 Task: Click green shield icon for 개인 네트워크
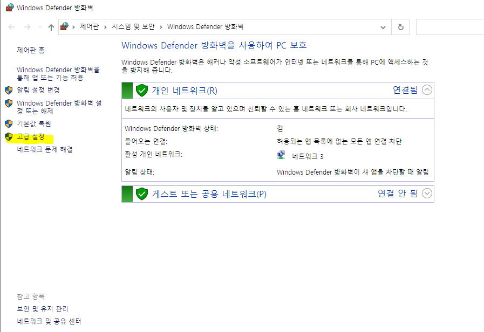tap(142, 91)
